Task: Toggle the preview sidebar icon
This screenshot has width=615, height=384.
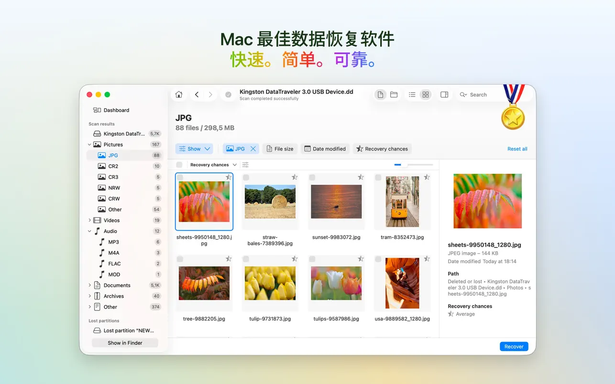Action: click(x=444, y=95)
